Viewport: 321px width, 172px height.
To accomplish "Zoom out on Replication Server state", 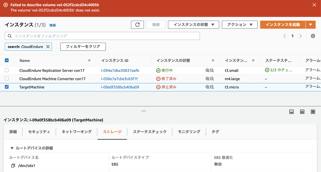I will coord(212,70).
